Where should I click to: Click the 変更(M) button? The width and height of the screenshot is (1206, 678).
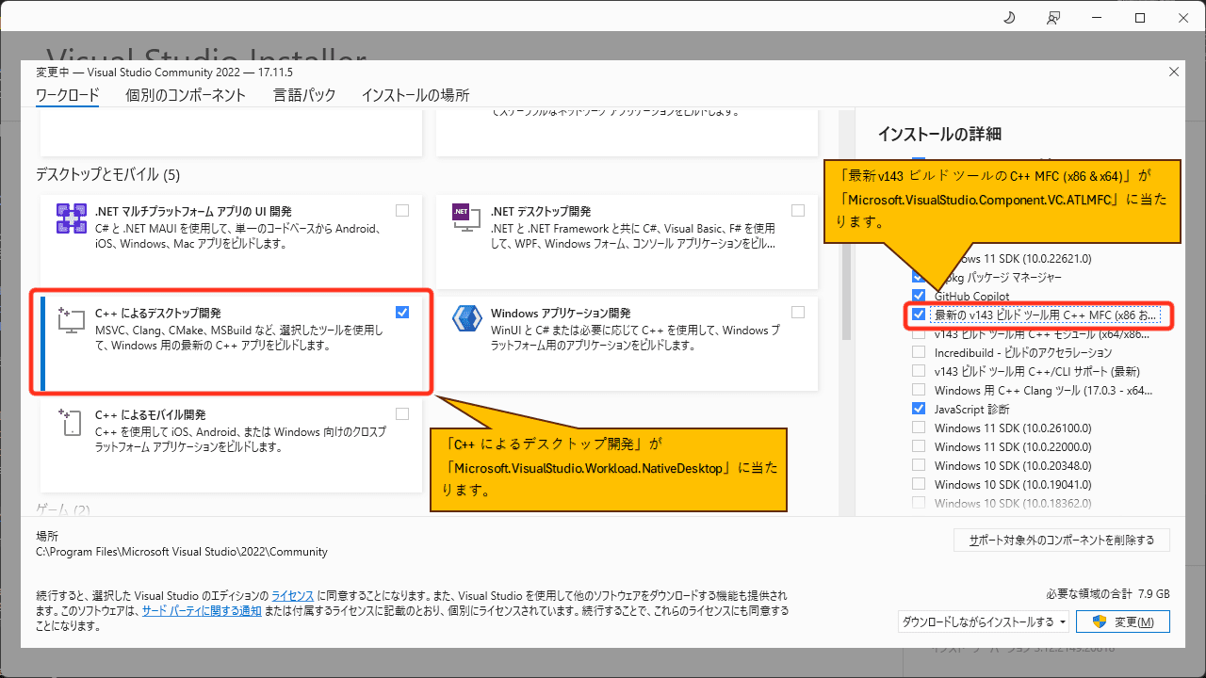point(1123,621)
